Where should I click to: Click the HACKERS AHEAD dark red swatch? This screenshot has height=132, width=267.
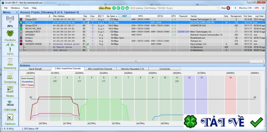21,44
